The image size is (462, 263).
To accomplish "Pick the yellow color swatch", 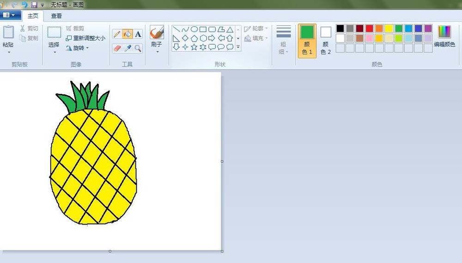I will tap(389, 28).
